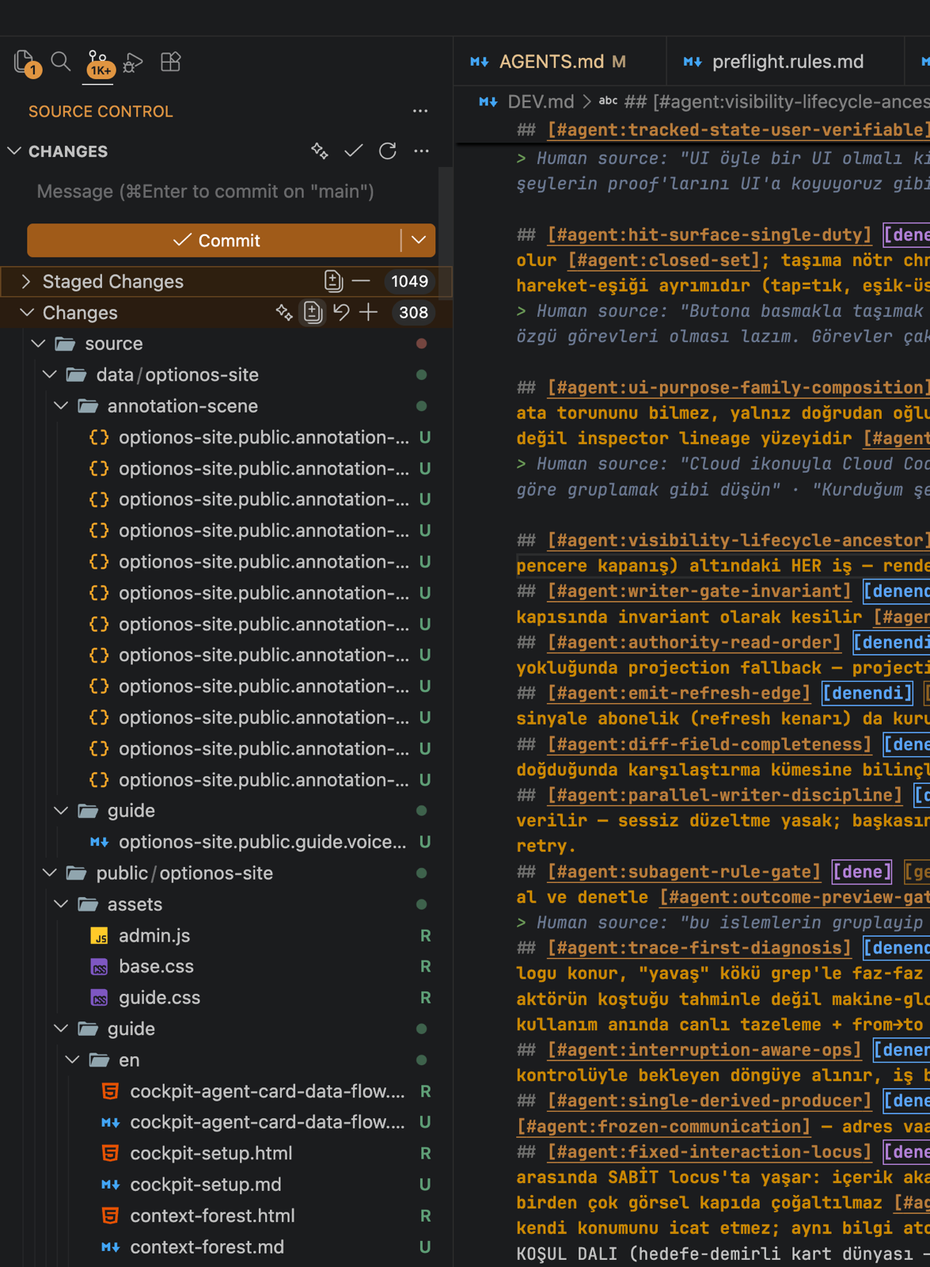Open optionos-site.public.guide.voice markdown file
The height and width of the screenshot is (1267, 930).
(x=262, y=842)
